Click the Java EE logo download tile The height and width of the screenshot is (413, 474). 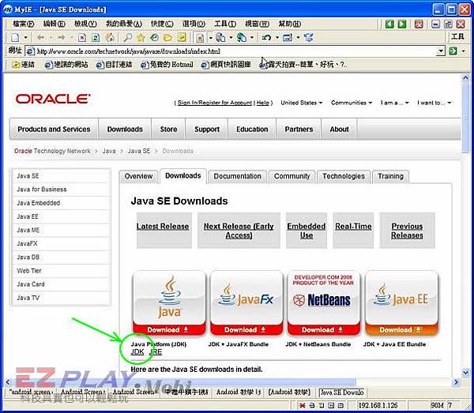401,303
